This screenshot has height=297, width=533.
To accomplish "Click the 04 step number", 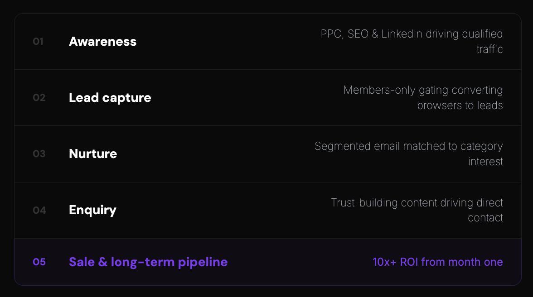I will pyautogui.click(x=39, y=210).
